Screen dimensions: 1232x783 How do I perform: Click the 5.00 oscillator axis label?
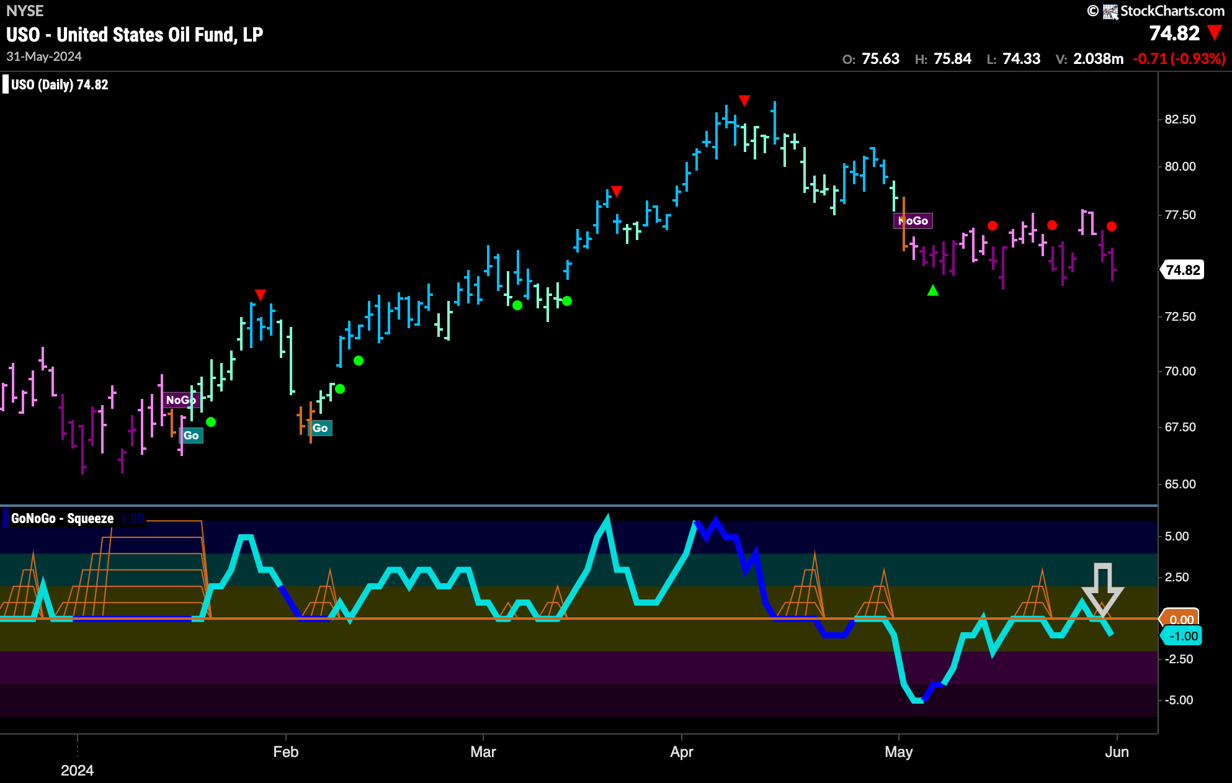(x=1177, y=536)
